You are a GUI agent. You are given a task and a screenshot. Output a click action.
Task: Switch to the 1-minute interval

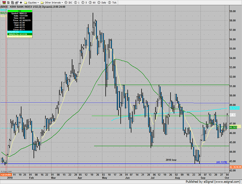pyautogui.click(x=78, y=2)
